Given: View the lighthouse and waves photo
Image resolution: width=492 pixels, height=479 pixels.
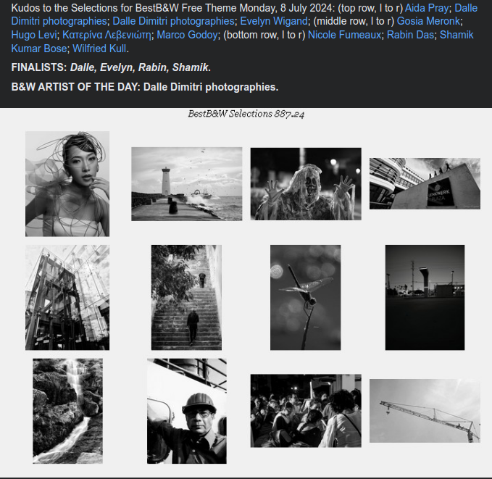Looking at the screenshot, I should pyautogui.click(x=187, y=184).
